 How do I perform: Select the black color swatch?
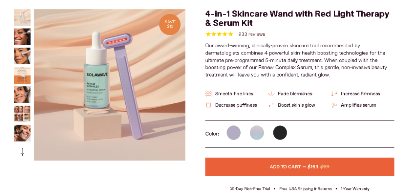[x=280, y=133]
